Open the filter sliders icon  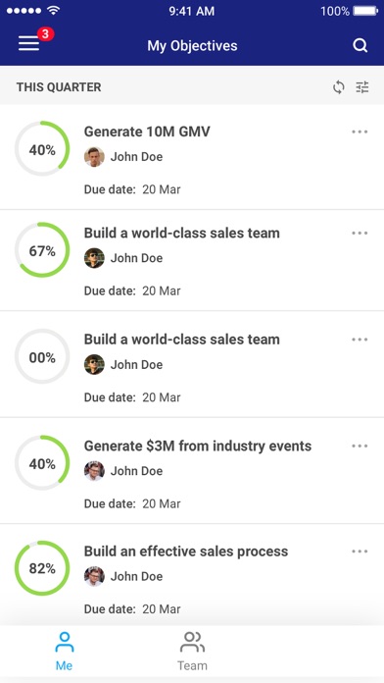[362, 87]
